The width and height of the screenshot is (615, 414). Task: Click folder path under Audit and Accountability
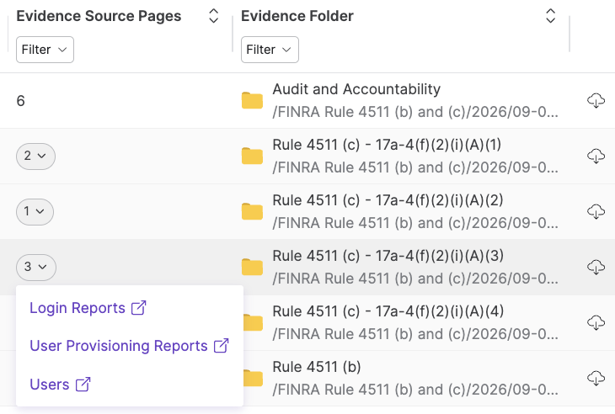415,112
